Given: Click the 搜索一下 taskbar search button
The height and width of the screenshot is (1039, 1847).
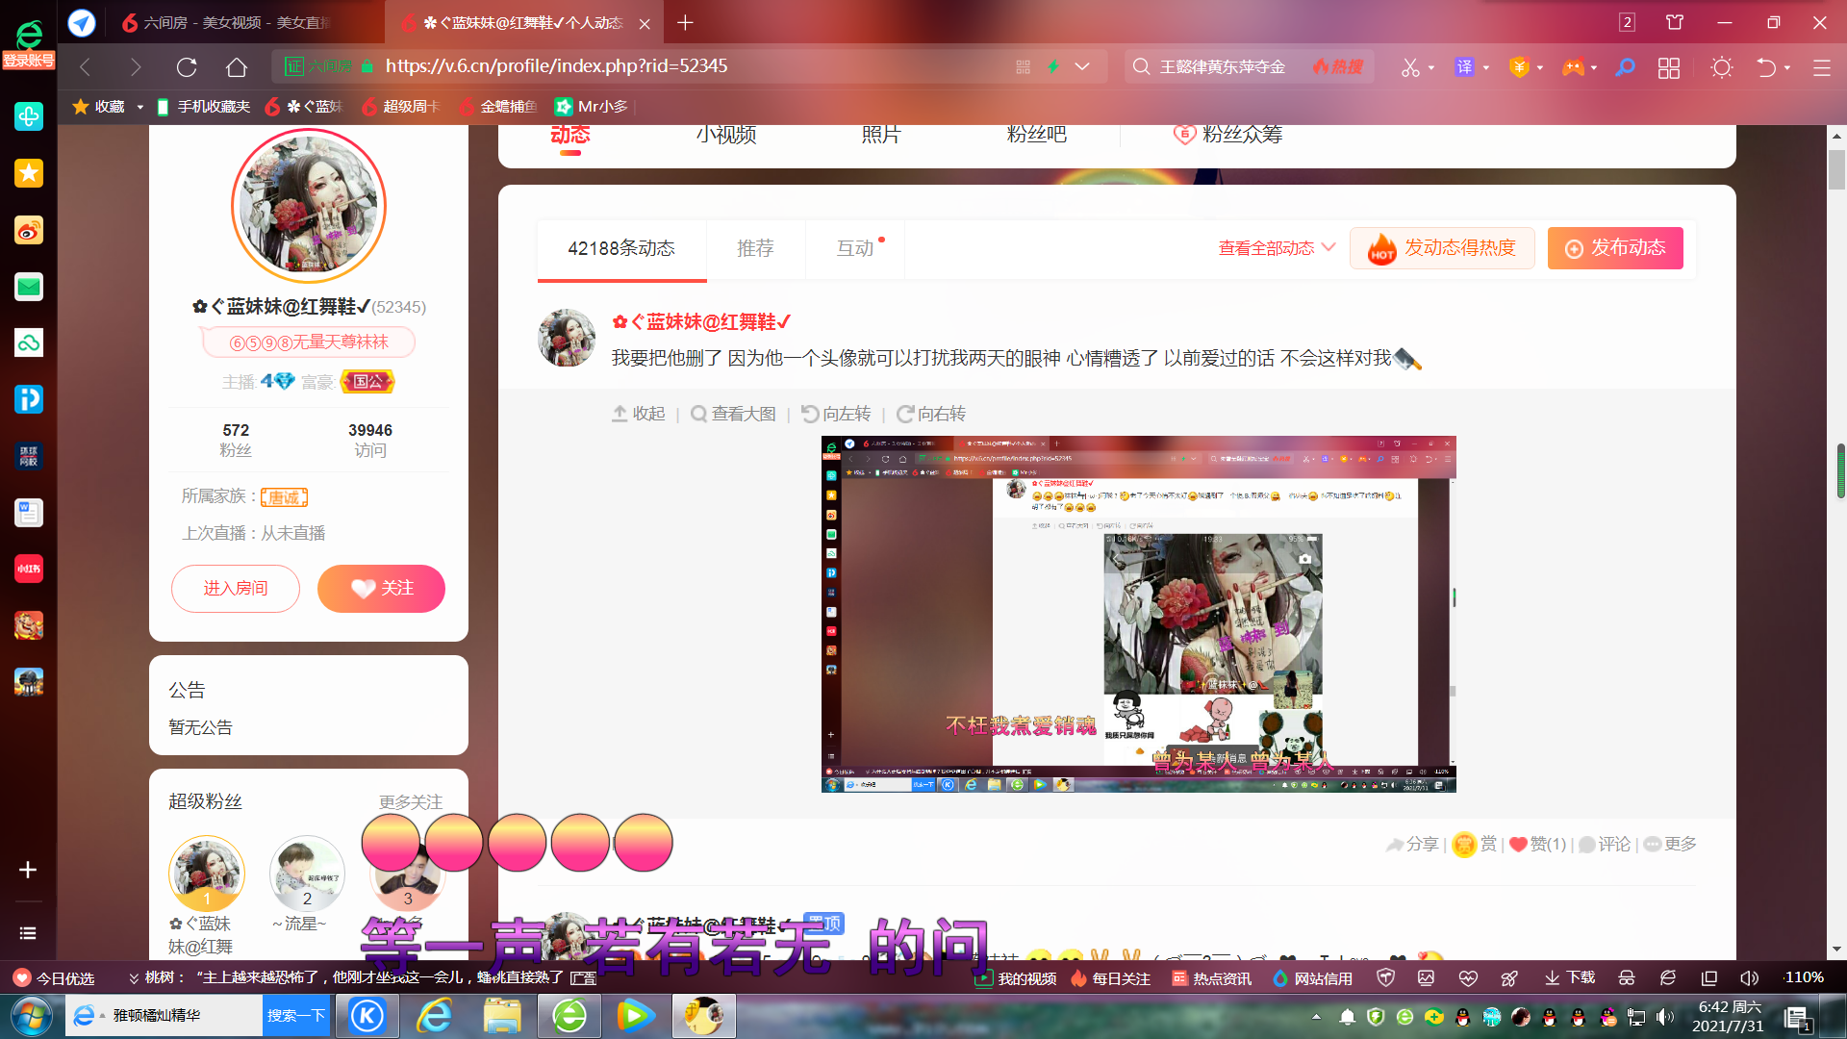Looking at the screenshot, I should (296, 1016).
